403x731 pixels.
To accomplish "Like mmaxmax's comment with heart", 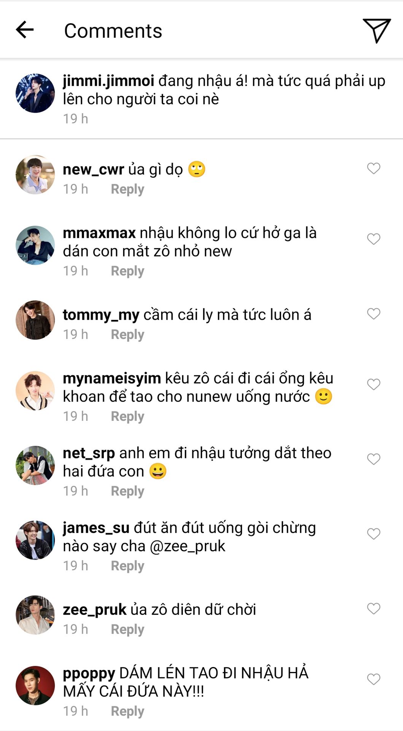I will coord(373,239).
